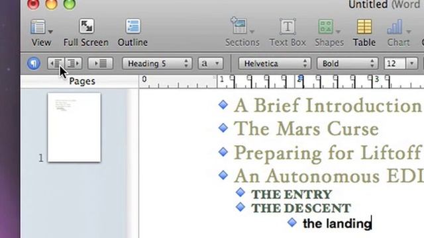Image resolution: width=424 pixels, height=238 pixels.
Task: Click the diamond beside A Brief Introduction
Action: tap(223, 104)
